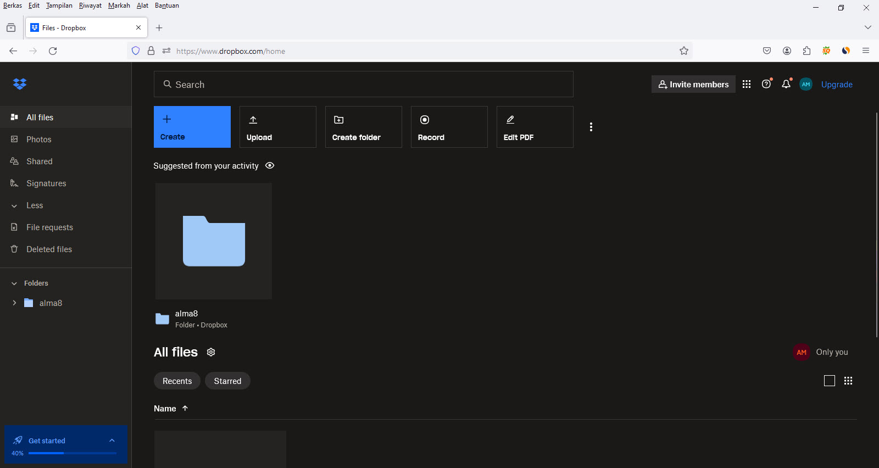Click the Search input field
This screenshot has width=879, height=468.
pyautogui.click(x=364, y=85)
